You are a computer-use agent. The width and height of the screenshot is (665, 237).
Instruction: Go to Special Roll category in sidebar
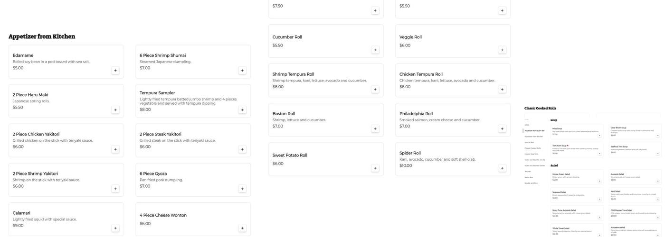[529, 142]
